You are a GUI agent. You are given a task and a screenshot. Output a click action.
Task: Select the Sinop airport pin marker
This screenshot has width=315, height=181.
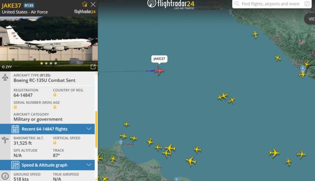pos(121,142)
